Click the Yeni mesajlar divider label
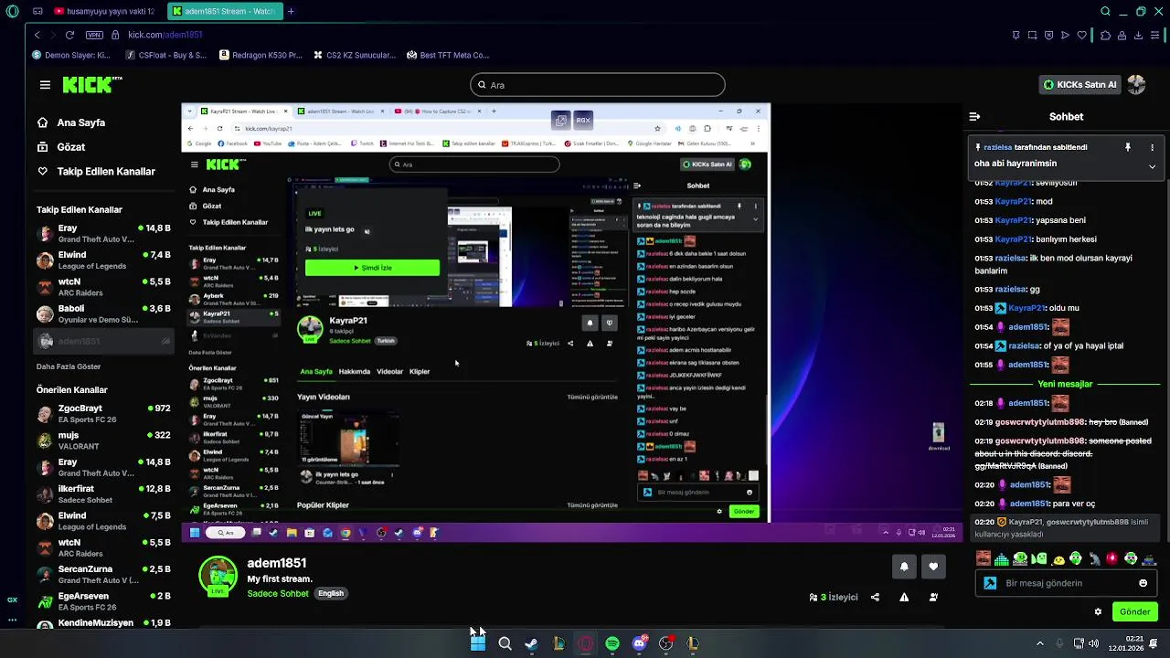1170x658 pixels. click(x=1065, y=384)
